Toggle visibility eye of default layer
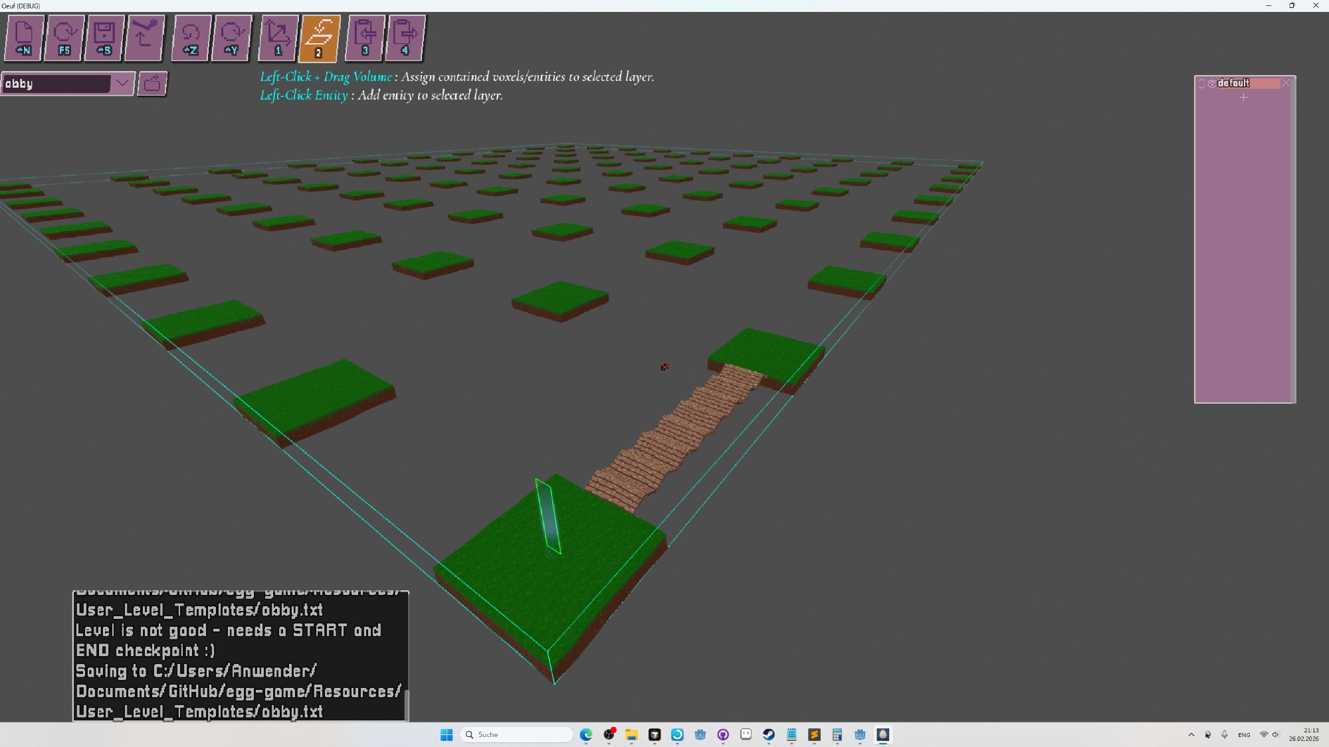 coord(1212,83)
